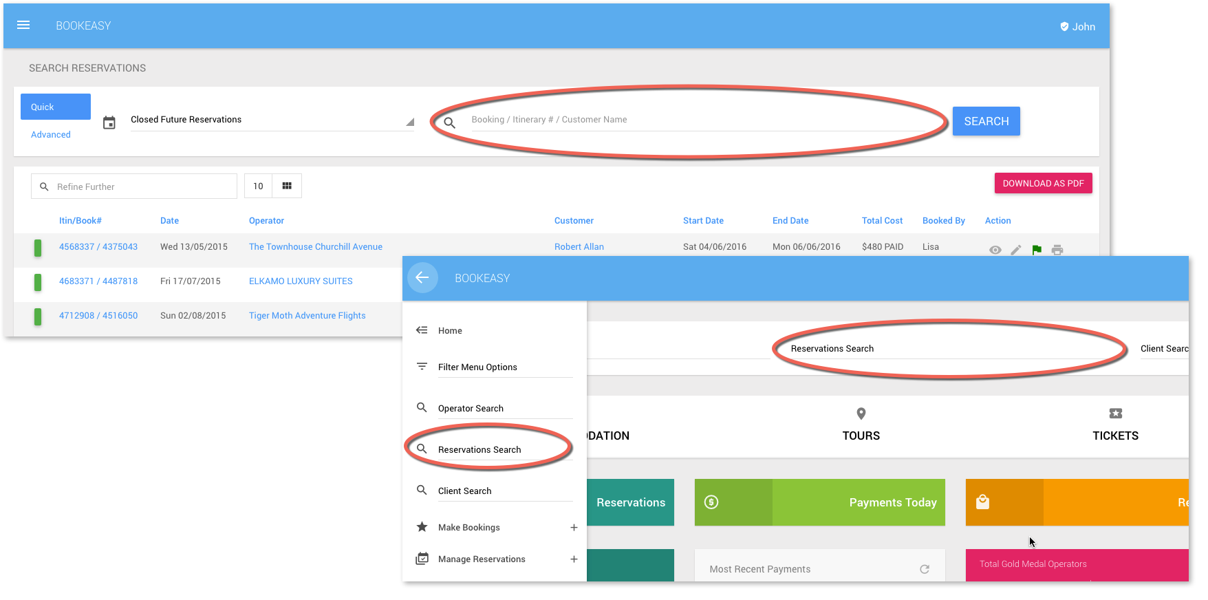Open booking 4683371 / 4487818
The height and width of the screenshot is (600, 1208).
[98, 281]
